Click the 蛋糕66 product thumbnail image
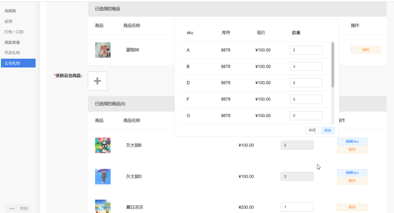The height and width of the screenshot is (213, 394). click(103, 49)
